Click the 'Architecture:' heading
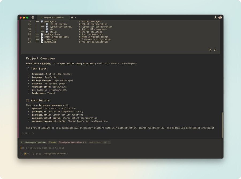The height and width of the screenshot is (179, 241). (x=41, y=100)
